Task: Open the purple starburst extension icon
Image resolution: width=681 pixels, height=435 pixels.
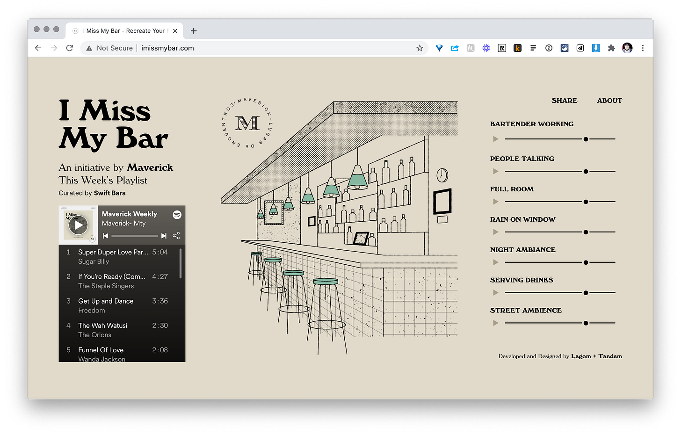Action: (x=486, y=48)
